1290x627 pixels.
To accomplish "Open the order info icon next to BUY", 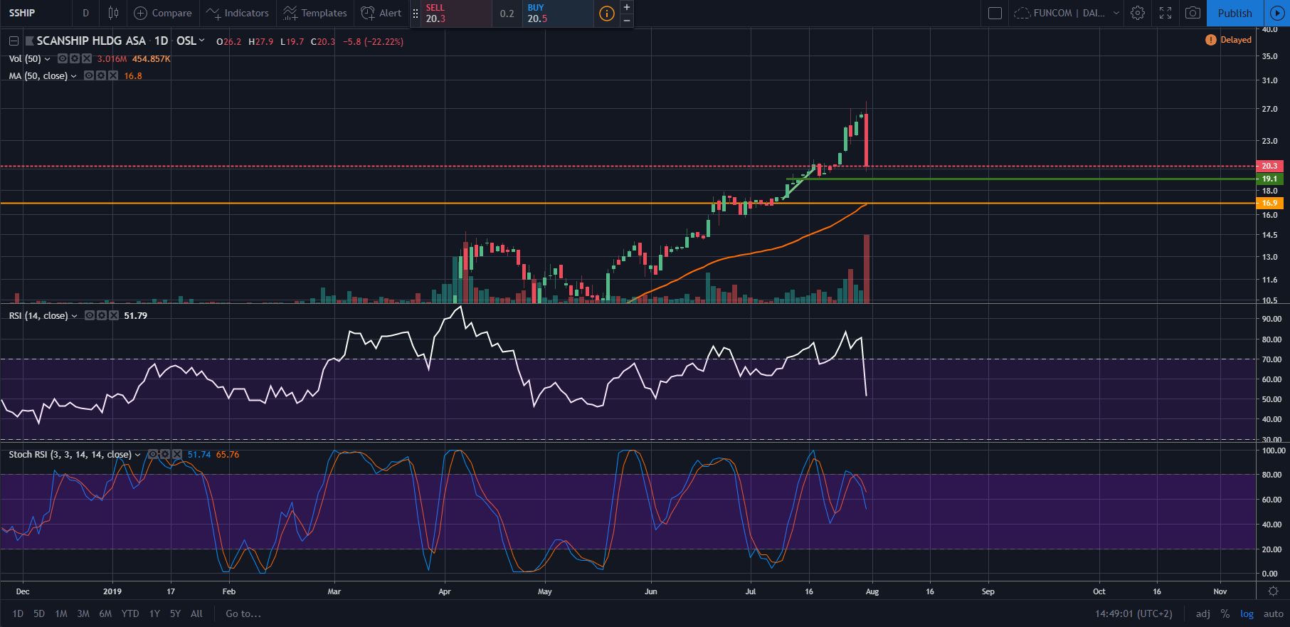I will (606, 14).
